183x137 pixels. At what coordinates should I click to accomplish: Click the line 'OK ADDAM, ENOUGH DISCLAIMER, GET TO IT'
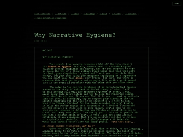click(68, 126)
